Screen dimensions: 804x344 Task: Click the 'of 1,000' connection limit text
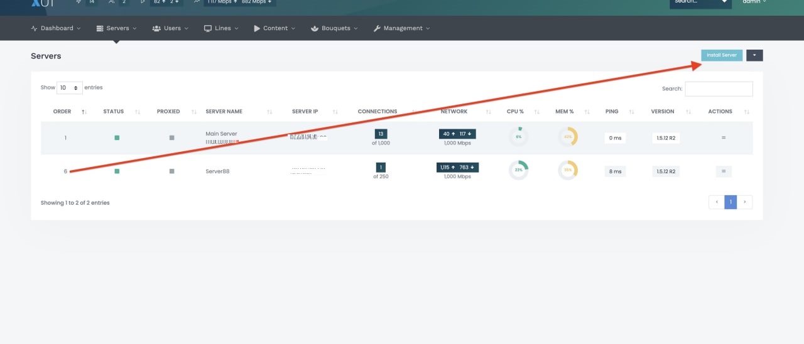(381, 143)
